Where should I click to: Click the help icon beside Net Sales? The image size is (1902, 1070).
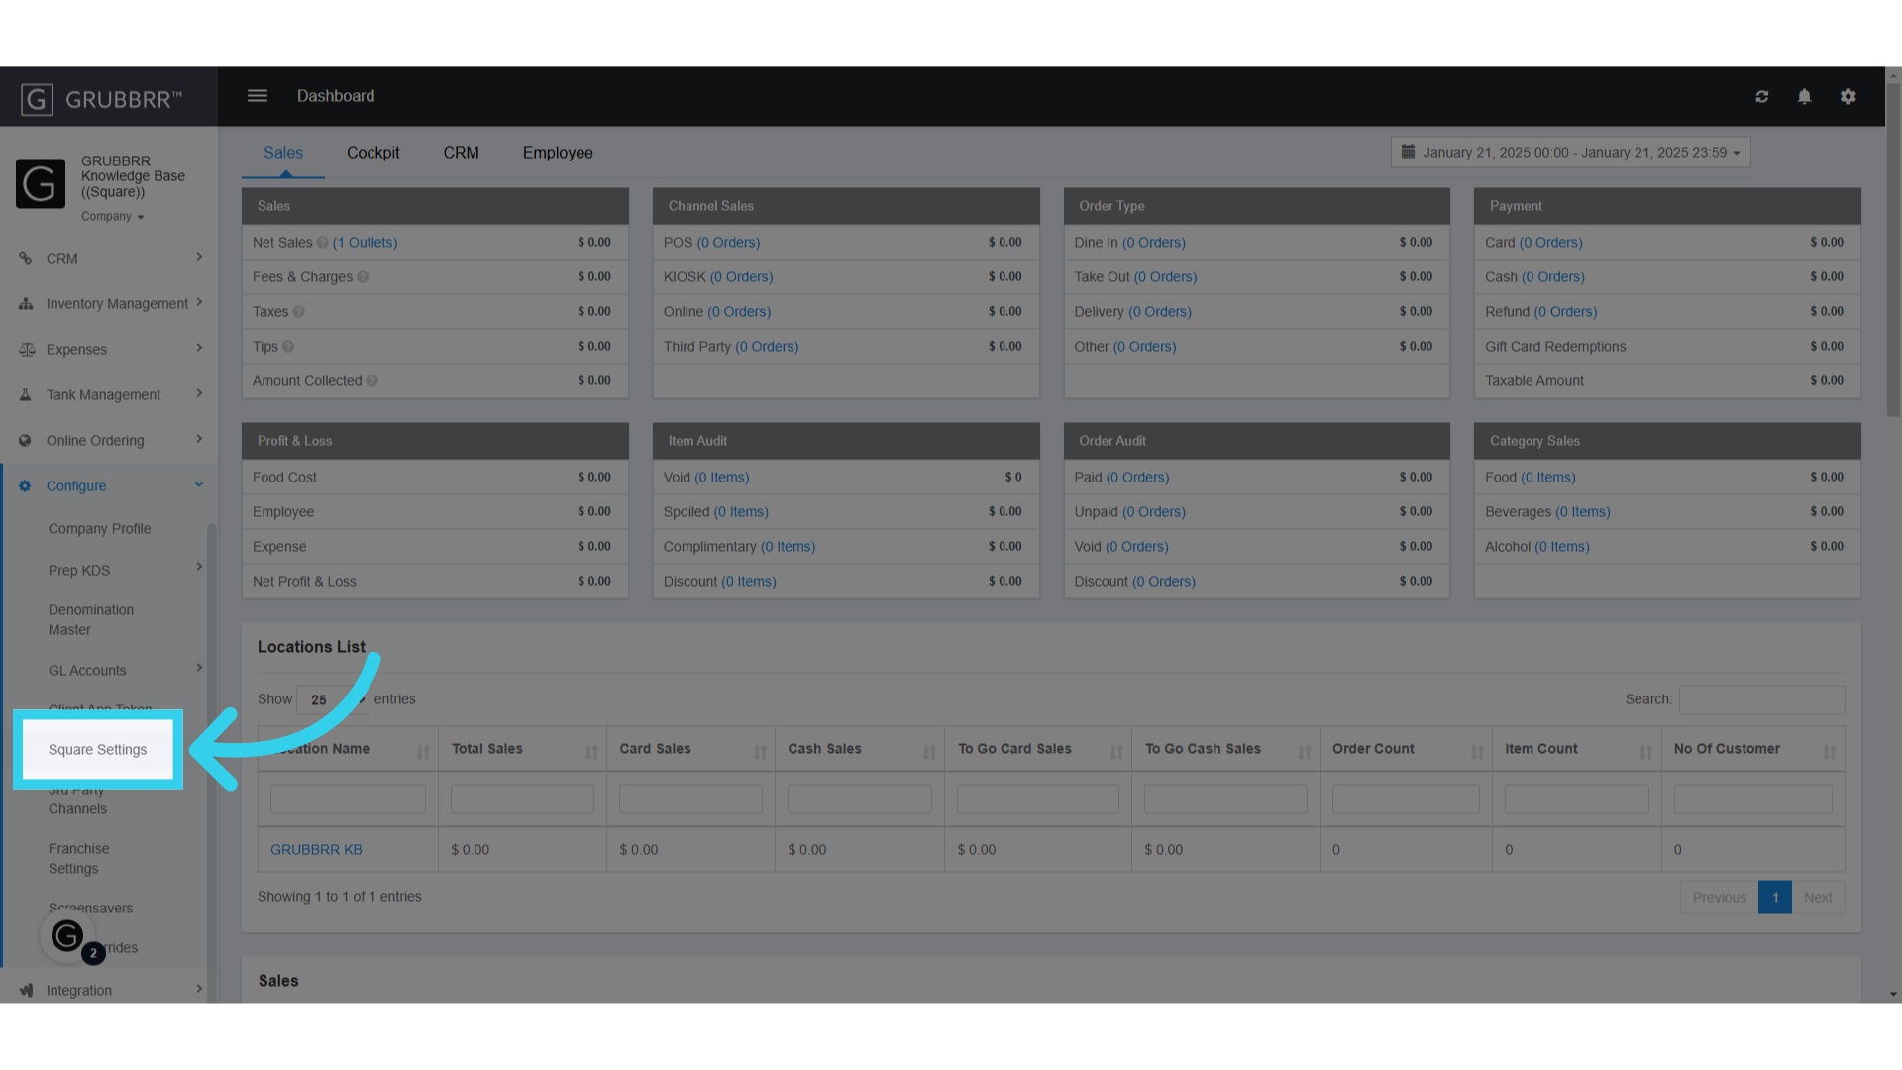point(322,243)
